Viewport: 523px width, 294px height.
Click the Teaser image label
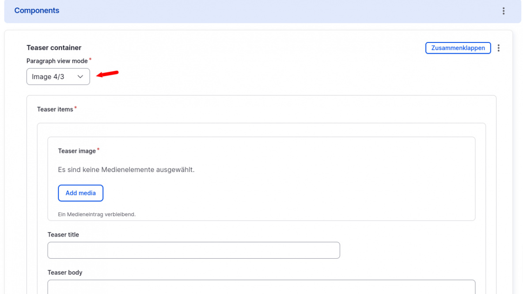click(x=77, y=151)
